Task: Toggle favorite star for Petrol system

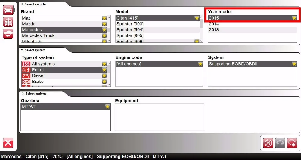Action: [x=104, y=70]
